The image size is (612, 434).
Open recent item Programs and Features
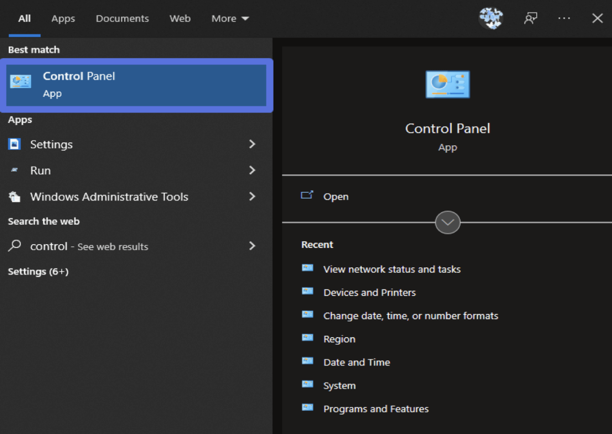coord(376,409)
